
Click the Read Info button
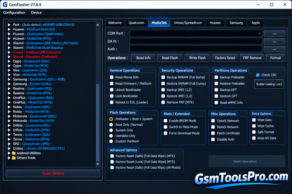143,58
